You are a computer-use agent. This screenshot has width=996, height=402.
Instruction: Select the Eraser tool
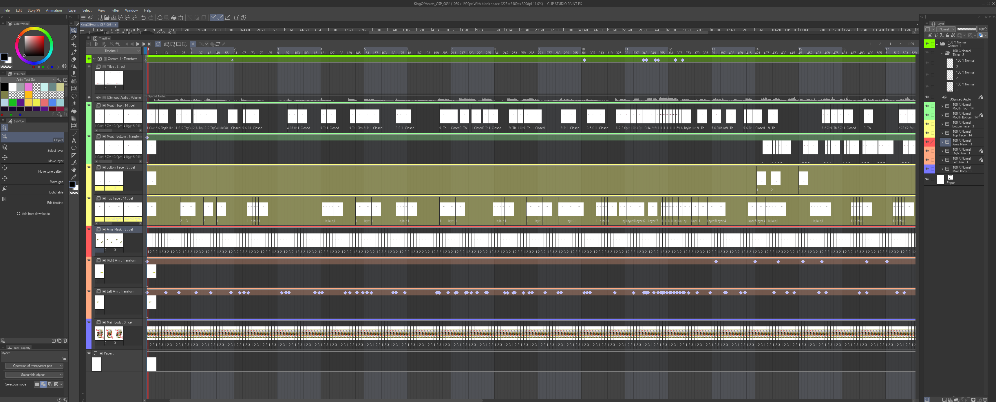74,60
